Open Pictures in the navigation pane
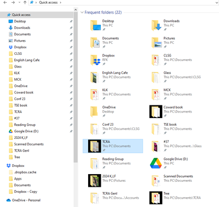 point(20,41)
